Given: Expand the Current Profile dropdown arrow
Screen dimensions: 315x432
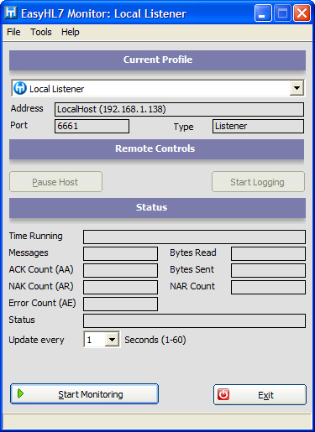Looking at the screenshot, I should pos(297,88).
